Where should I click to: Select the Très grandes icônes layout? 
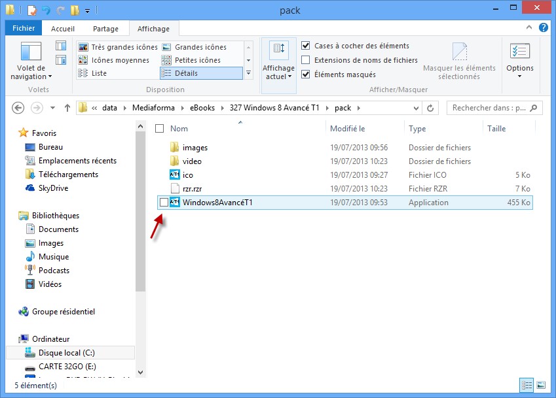click(x=118, y=47)
